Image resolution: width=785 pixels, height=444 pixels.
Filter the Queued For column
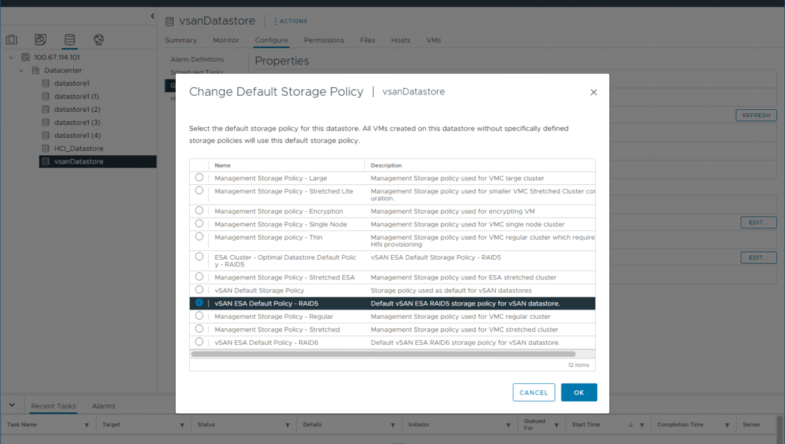[556, 425]
